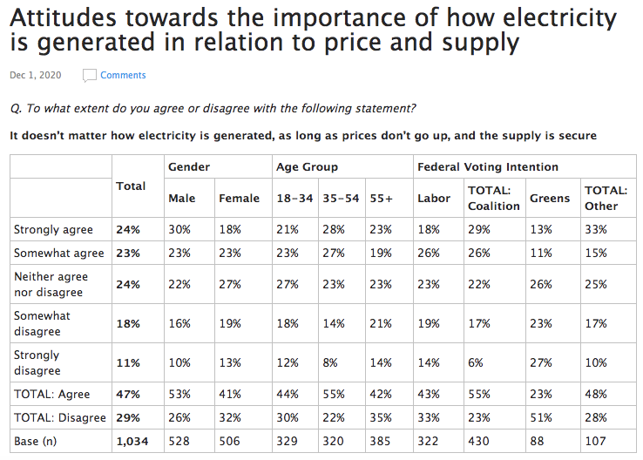The height and width of the screenshot is (460, 643).
Task: Select the Greens column header
Action: click(549, 199)
